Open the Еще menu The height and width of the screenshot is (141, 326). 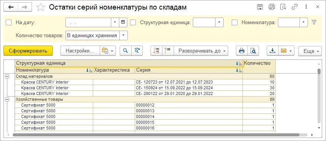(x=310, y=51)
